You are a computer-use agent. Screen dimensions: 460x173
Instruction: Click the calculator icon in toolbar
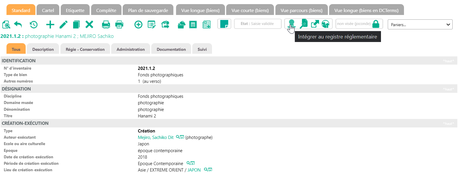click(193, 24)
